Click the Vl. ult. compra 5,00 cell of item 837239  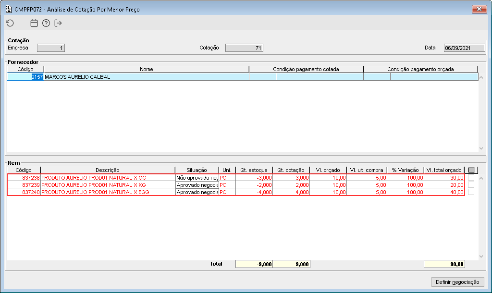[x=367, y=185]
